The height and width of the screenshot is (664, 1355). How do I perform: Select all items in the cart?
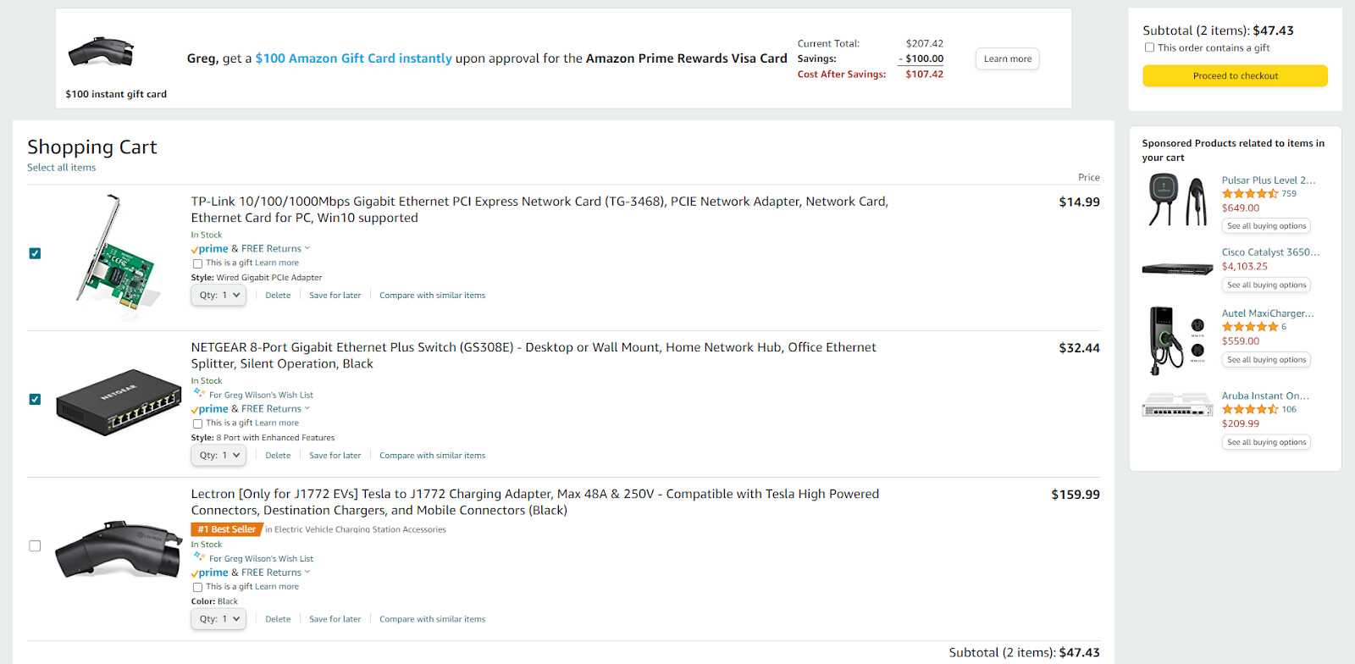click(x=61, y=168)
